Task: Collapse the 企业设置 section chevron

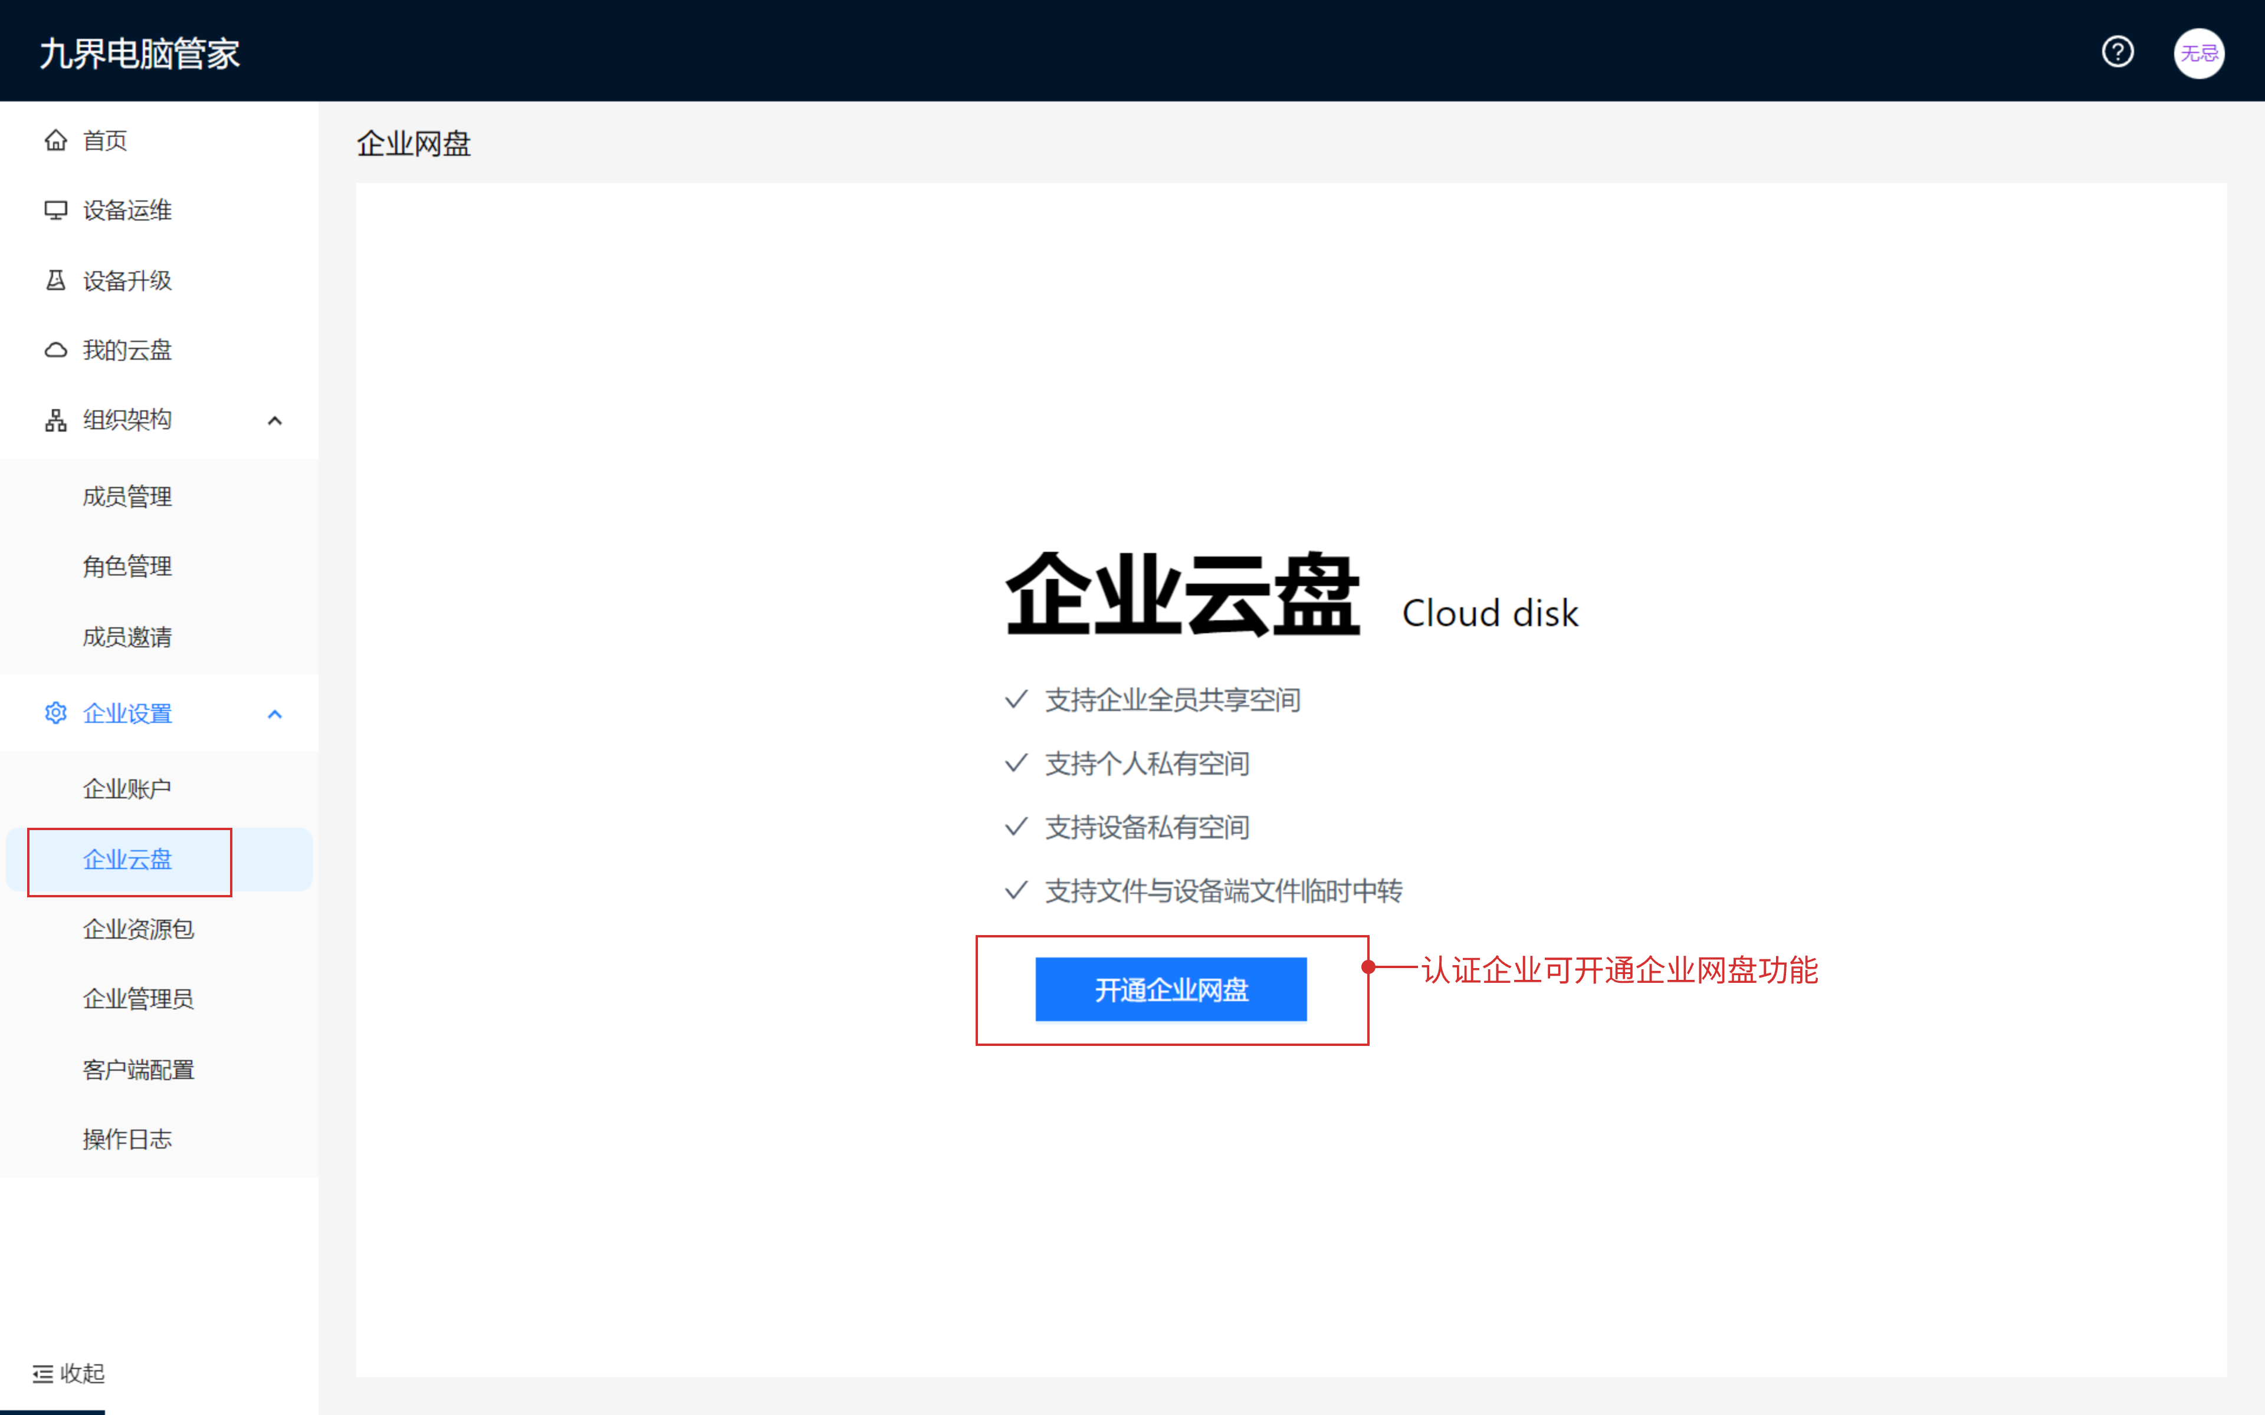Action: point(274,715)
